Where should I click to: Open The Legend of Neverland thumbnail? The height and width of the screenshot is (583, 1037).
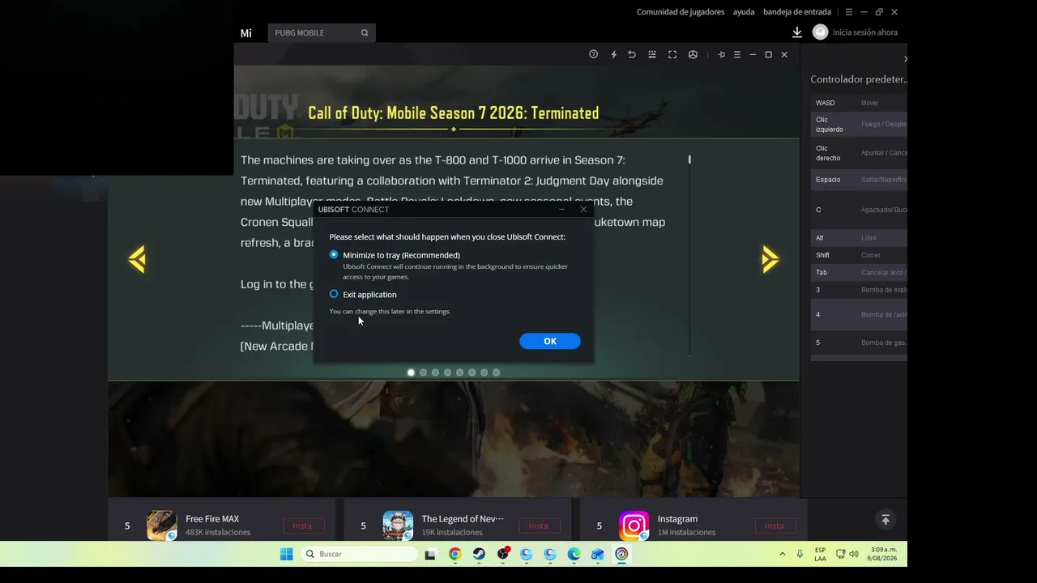[398, 526]
